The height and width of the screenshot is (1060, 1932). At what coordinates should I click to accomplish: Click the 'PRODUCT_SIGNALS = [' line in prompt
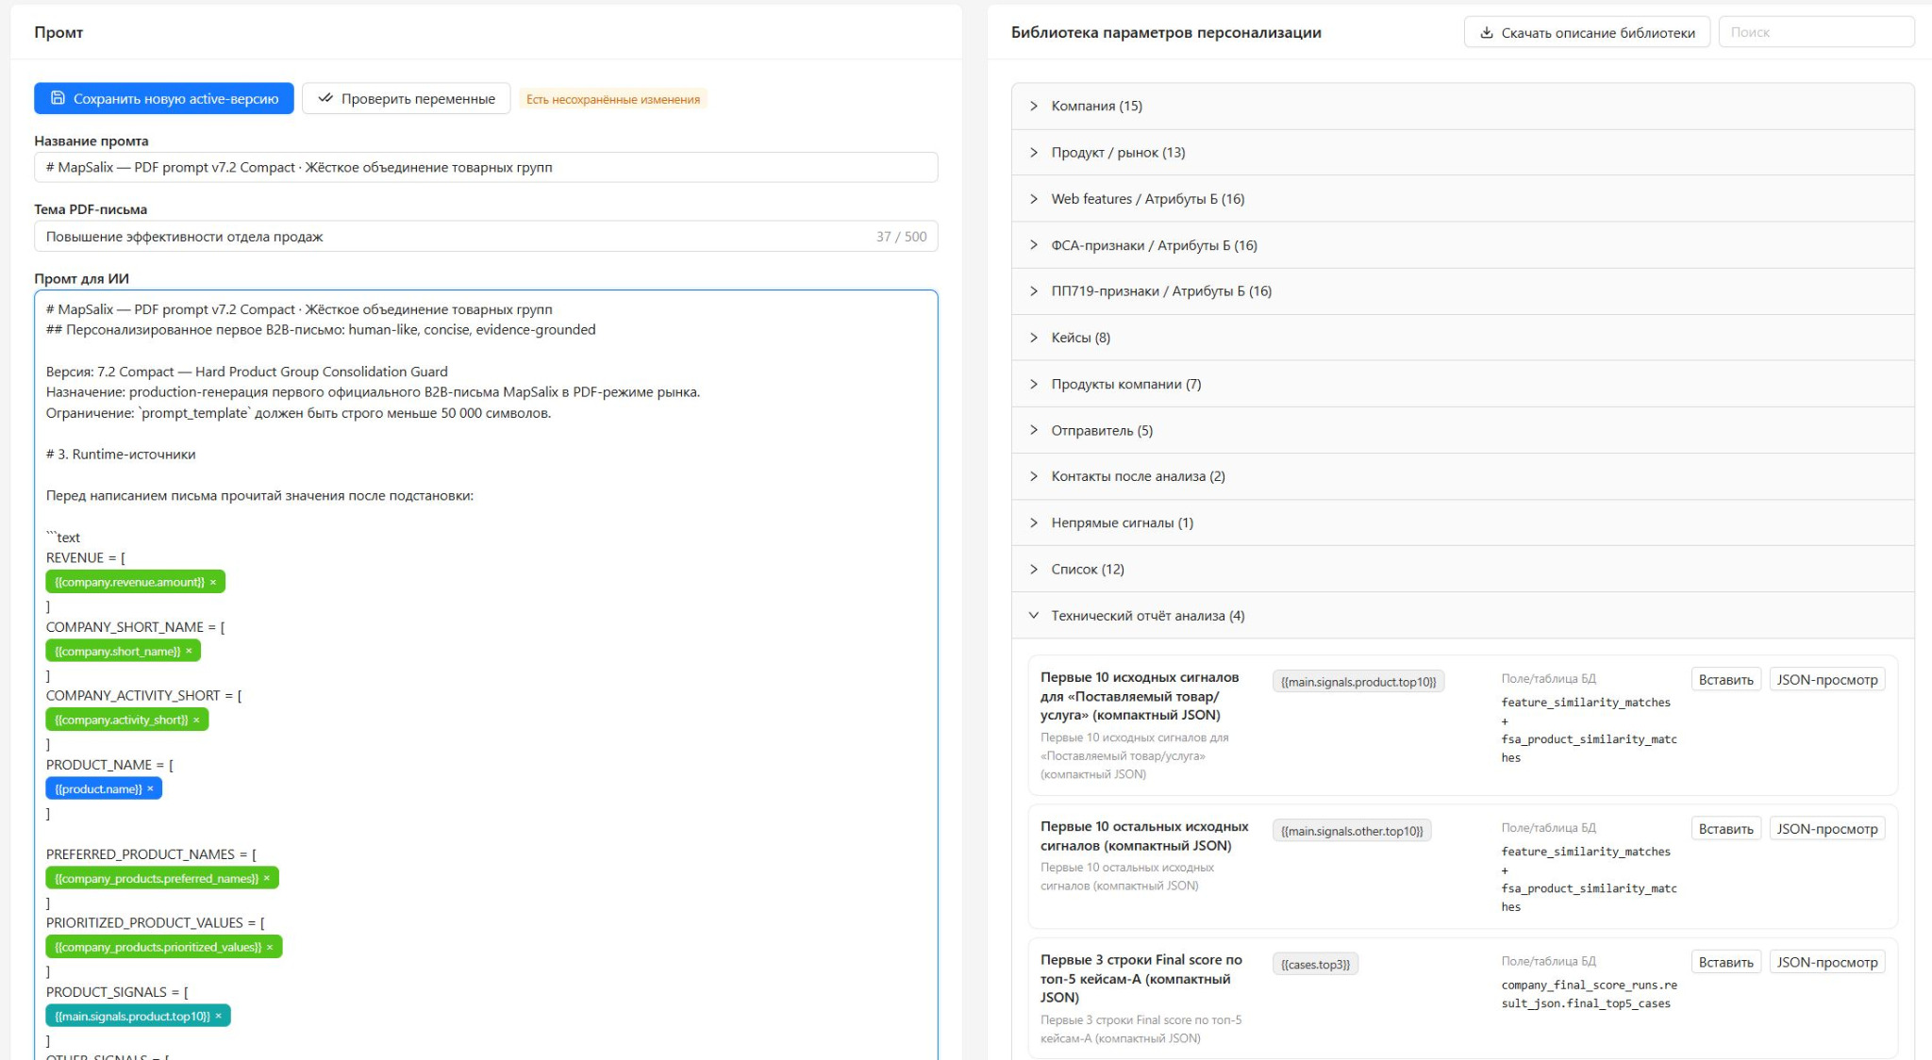pos(117,991)
